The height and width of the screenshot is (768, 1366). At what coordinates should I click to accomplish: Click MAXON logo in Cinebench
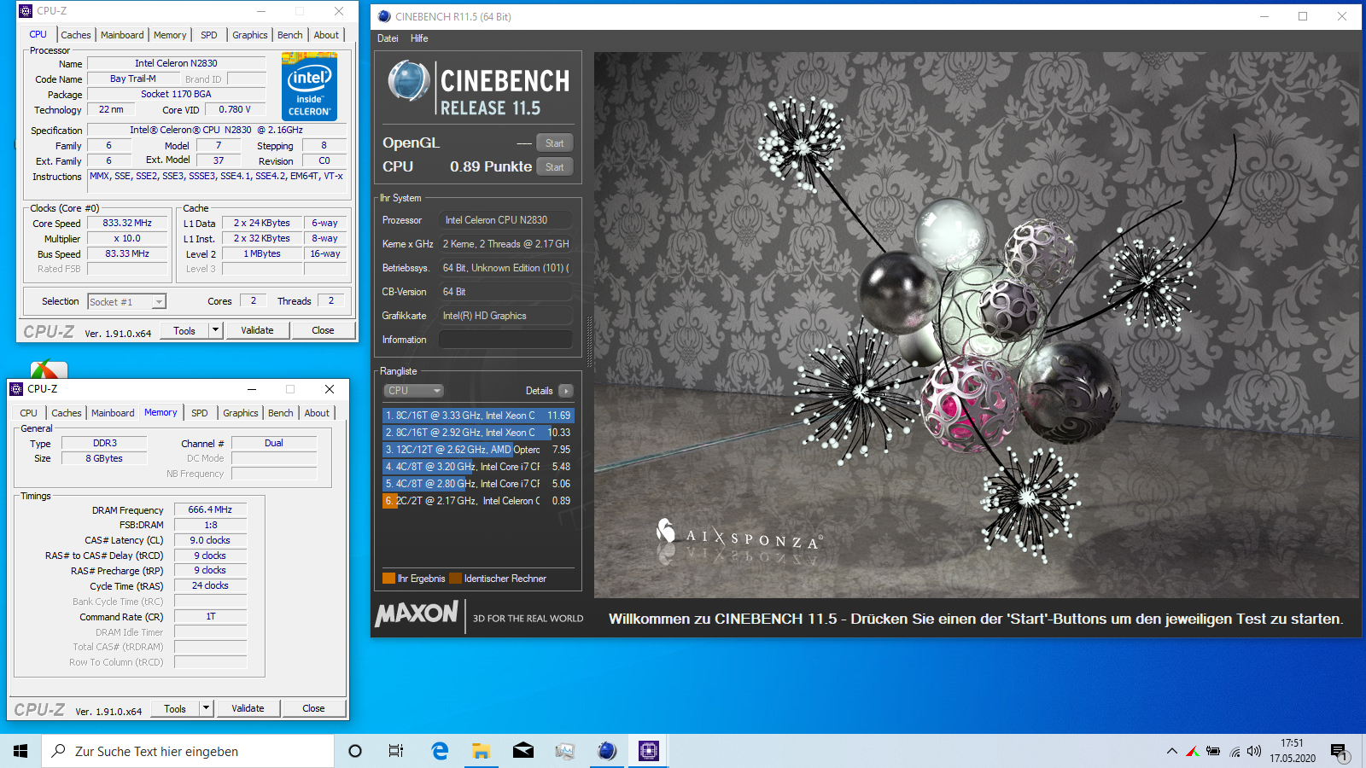tap(417, 614)
